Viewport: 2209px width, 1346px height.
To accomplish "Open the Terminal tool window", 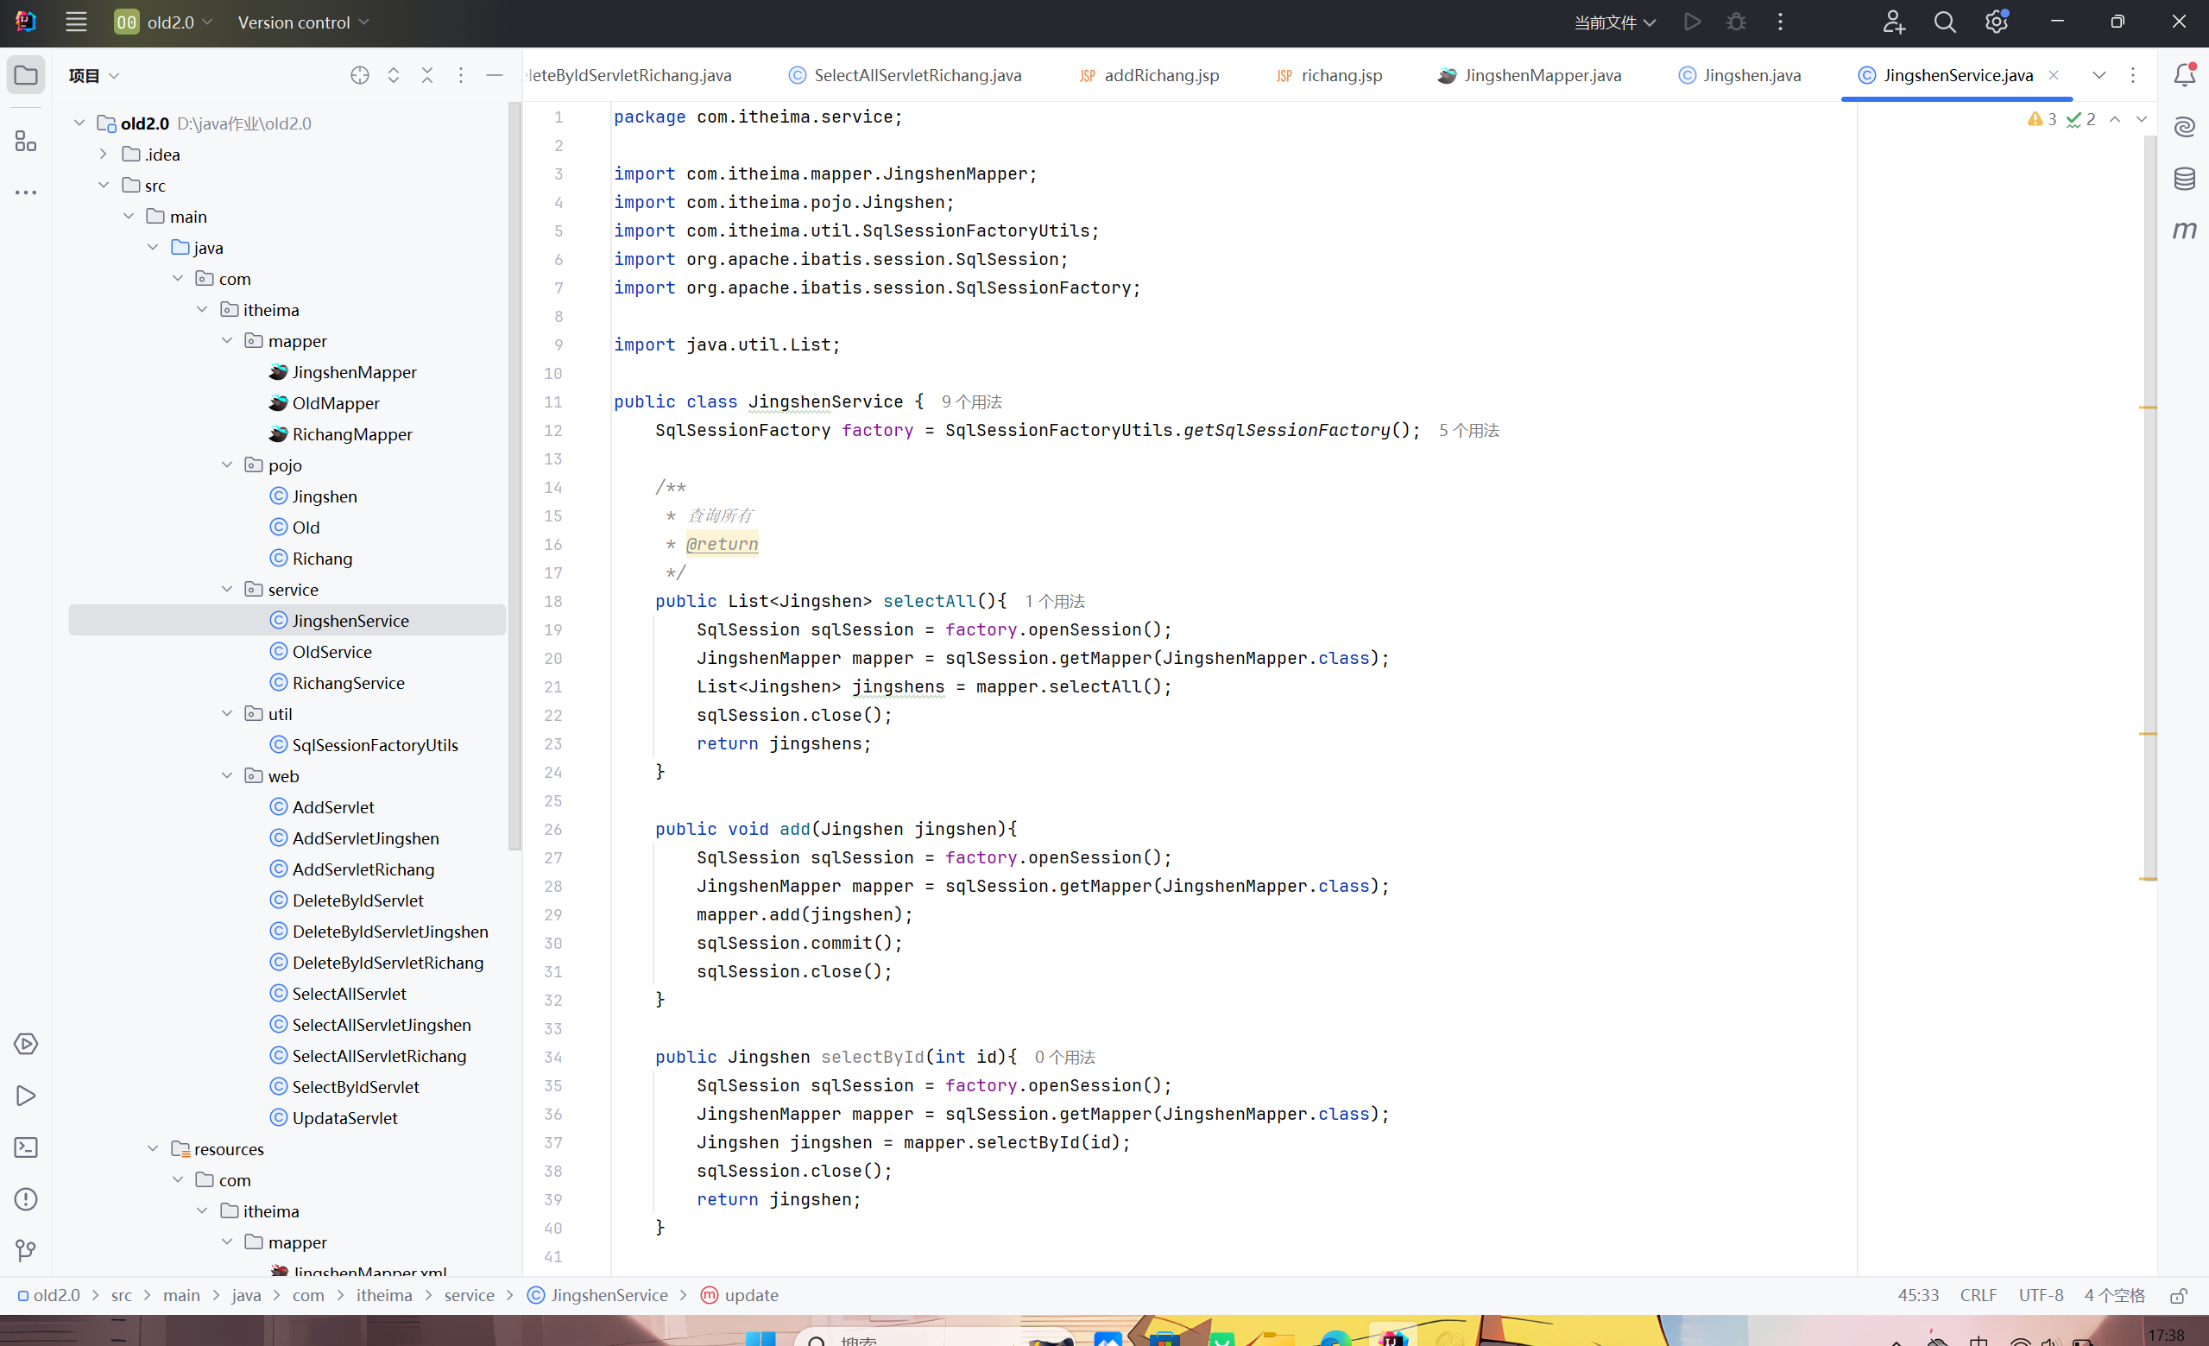I will pos(25,1147).
